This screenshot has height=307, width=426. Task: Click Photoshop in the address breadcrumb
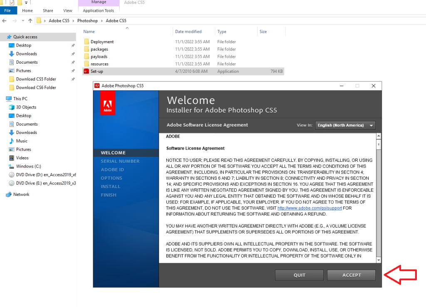87,21
